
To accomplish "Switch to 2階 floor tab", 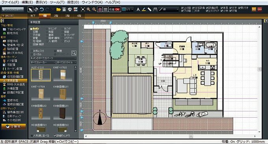I will [56, 16].
